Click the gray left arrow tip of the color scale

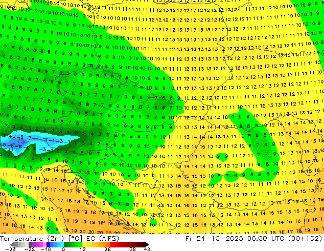coord(11,244)
